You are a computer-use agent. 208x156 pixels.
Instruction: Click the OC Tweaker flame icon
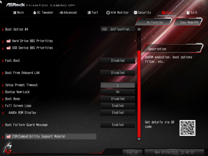click(x=35, y=13)
